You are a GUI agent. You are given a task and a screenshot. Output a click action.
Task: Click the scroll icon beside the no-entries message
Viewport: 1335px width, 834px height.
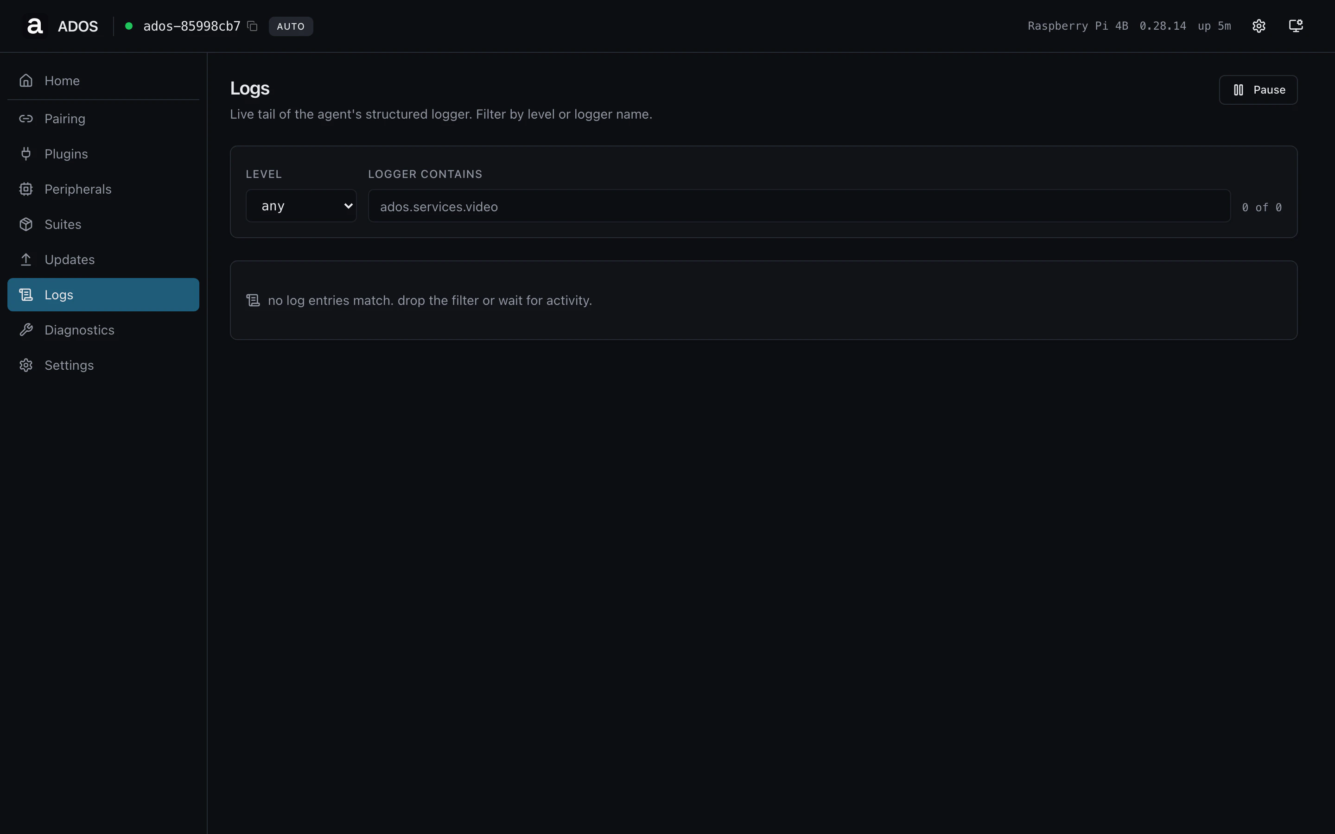(253, 300)
